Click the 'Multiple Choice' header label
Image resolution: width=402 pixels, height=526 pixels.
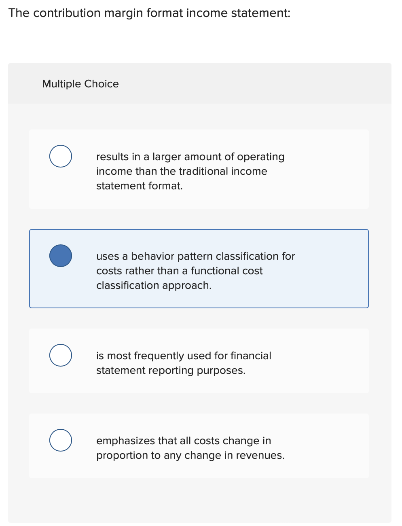[80, 84]
